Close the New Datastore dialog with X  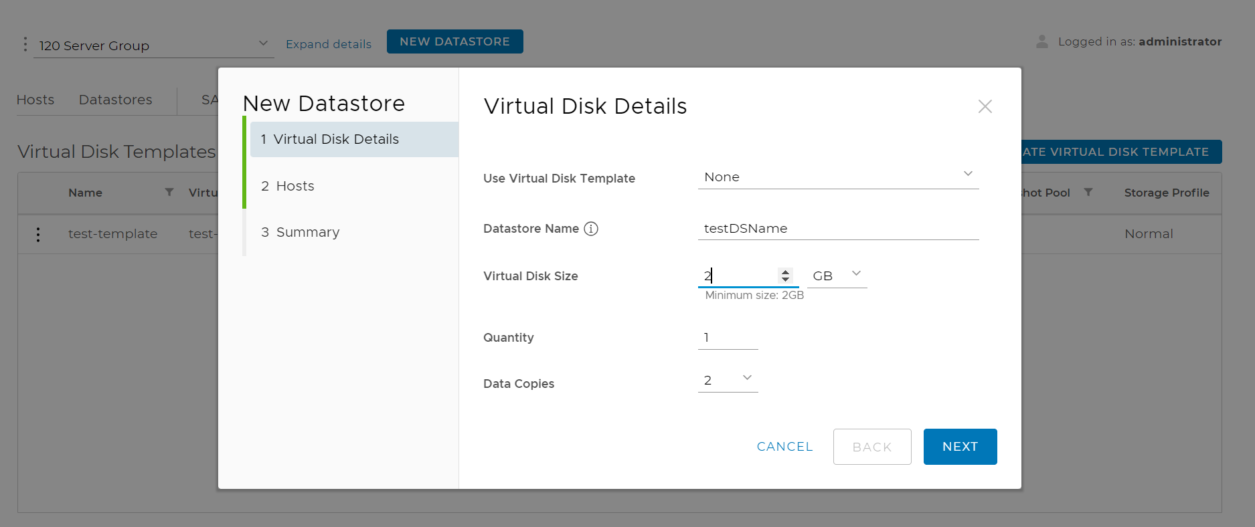[985, 106]
